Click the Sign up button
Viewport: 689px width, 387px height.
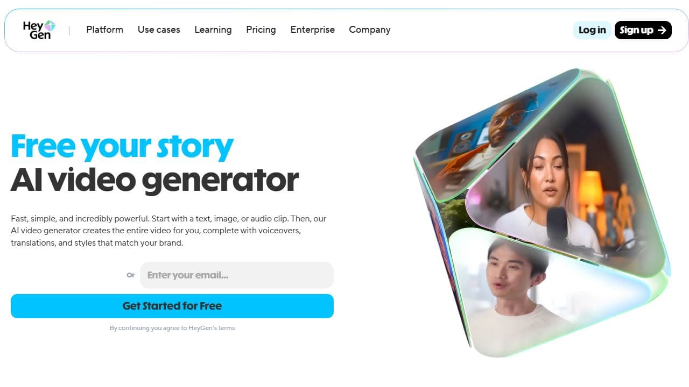tap(643, 30)
